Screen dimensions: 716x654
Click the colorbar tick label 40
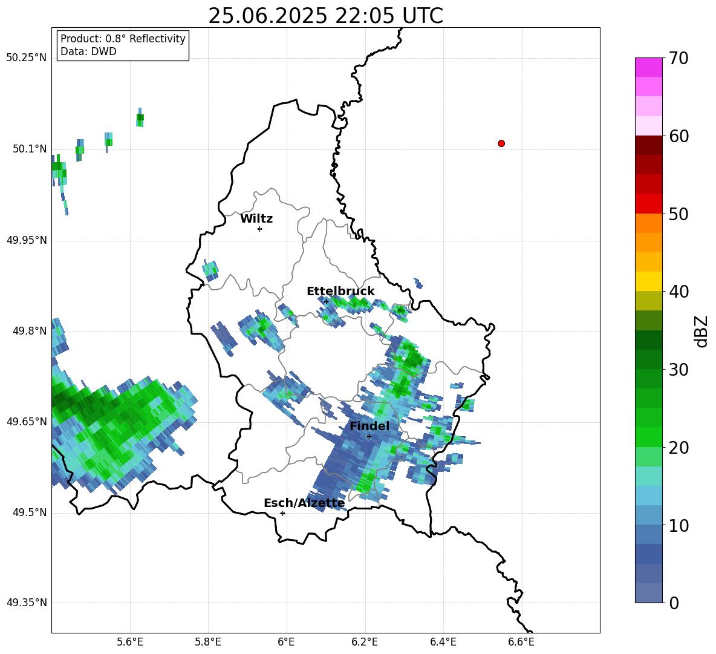pyautogui.click(x=679, y=292)
